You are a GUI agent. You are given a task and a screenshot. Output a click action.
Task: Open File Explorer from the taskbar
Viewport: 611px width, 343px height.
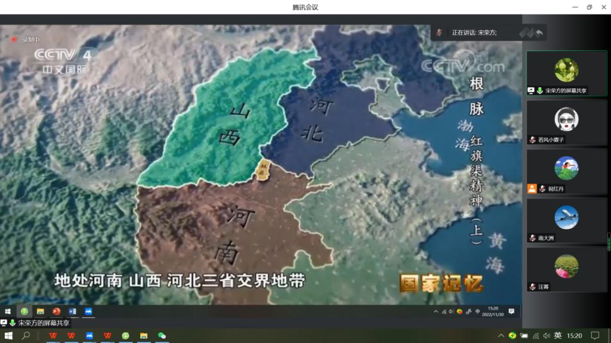point(144,336)
